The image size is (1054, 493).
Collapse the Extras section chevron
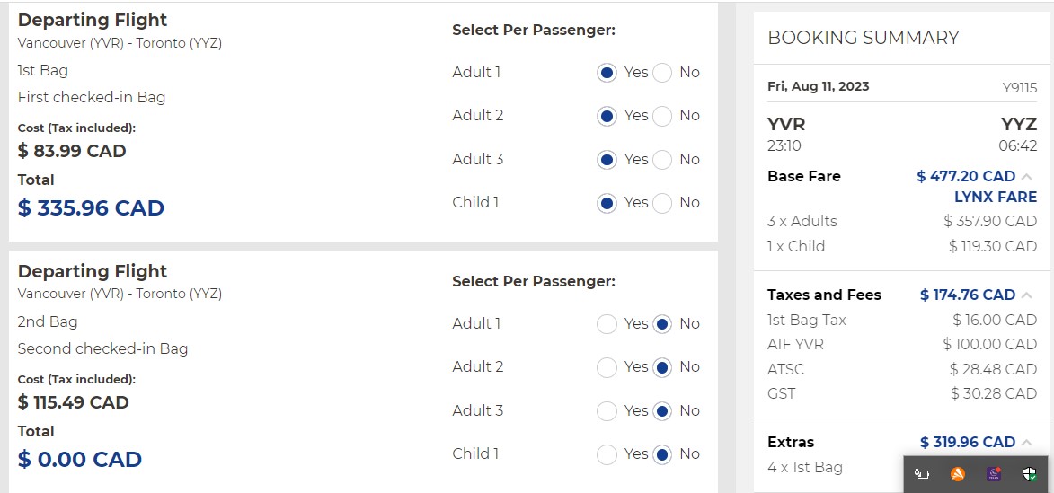[x=1027, y=443]
